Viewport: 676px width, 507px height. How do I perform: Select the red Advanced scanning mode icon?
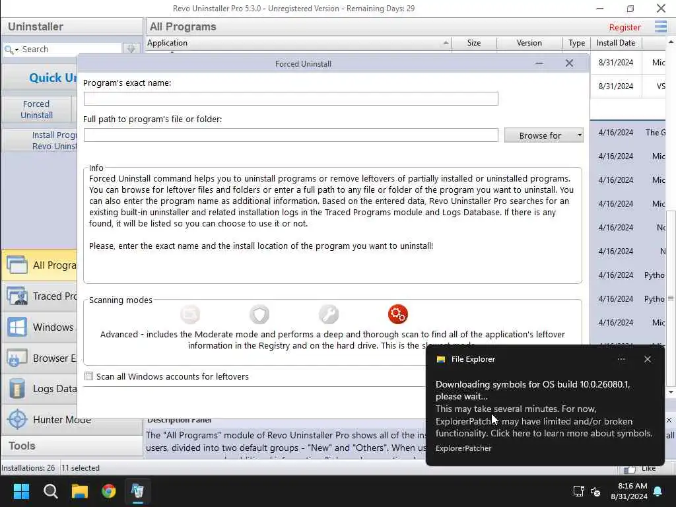pyautogui.click(x=397, y=314)
